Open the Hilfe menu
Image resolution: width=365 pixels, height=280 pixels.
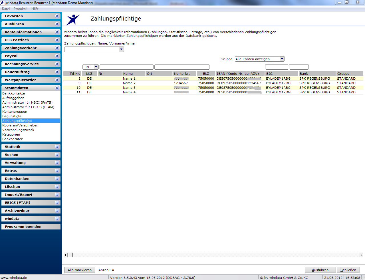click(35, 9)
